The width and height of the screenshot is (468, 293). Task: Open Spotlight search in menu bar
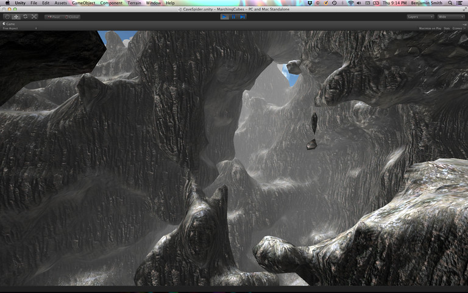click(450, 3)
